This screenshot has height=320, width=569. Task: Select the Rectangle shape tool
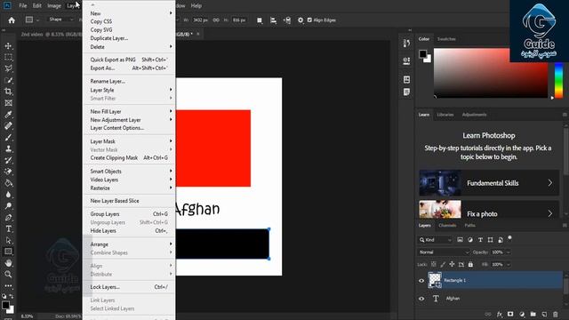click(8, 252)
